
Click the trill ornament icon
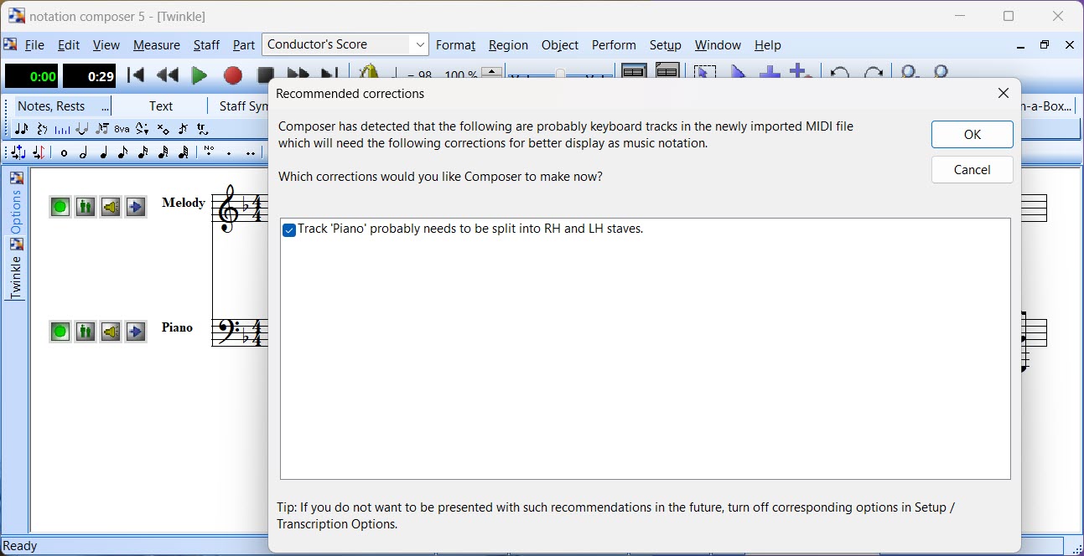pos(202,129)
